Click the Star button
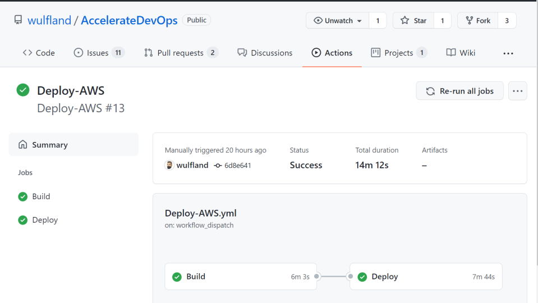The width and height of the screenshot is (538, 303). tap(414, 21)
